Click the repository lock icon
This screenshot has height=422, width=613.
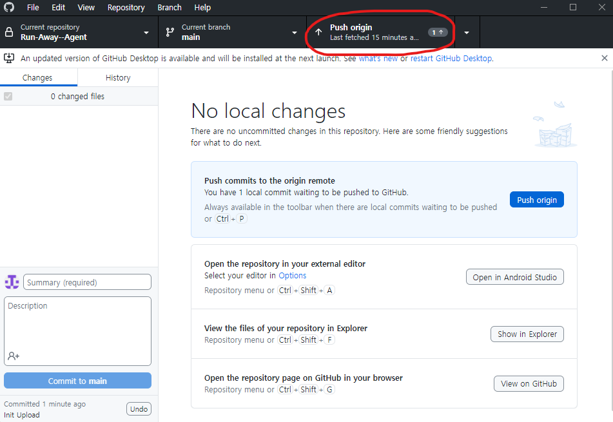coord(9,32)
